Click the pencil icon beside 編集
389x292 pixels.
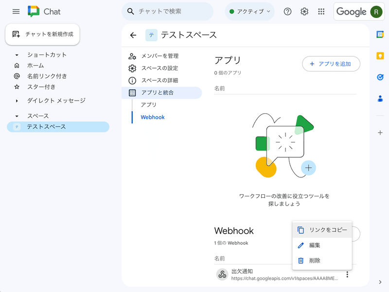pos(301,245)
